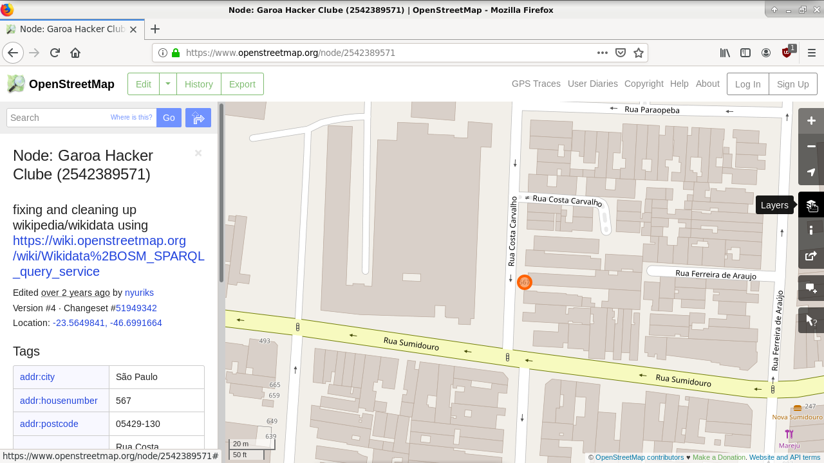This screenshot has height=463, width=824.
Task: Select the Garoa Hacker Clube browser tab
Action: click(x=71, y=29)
